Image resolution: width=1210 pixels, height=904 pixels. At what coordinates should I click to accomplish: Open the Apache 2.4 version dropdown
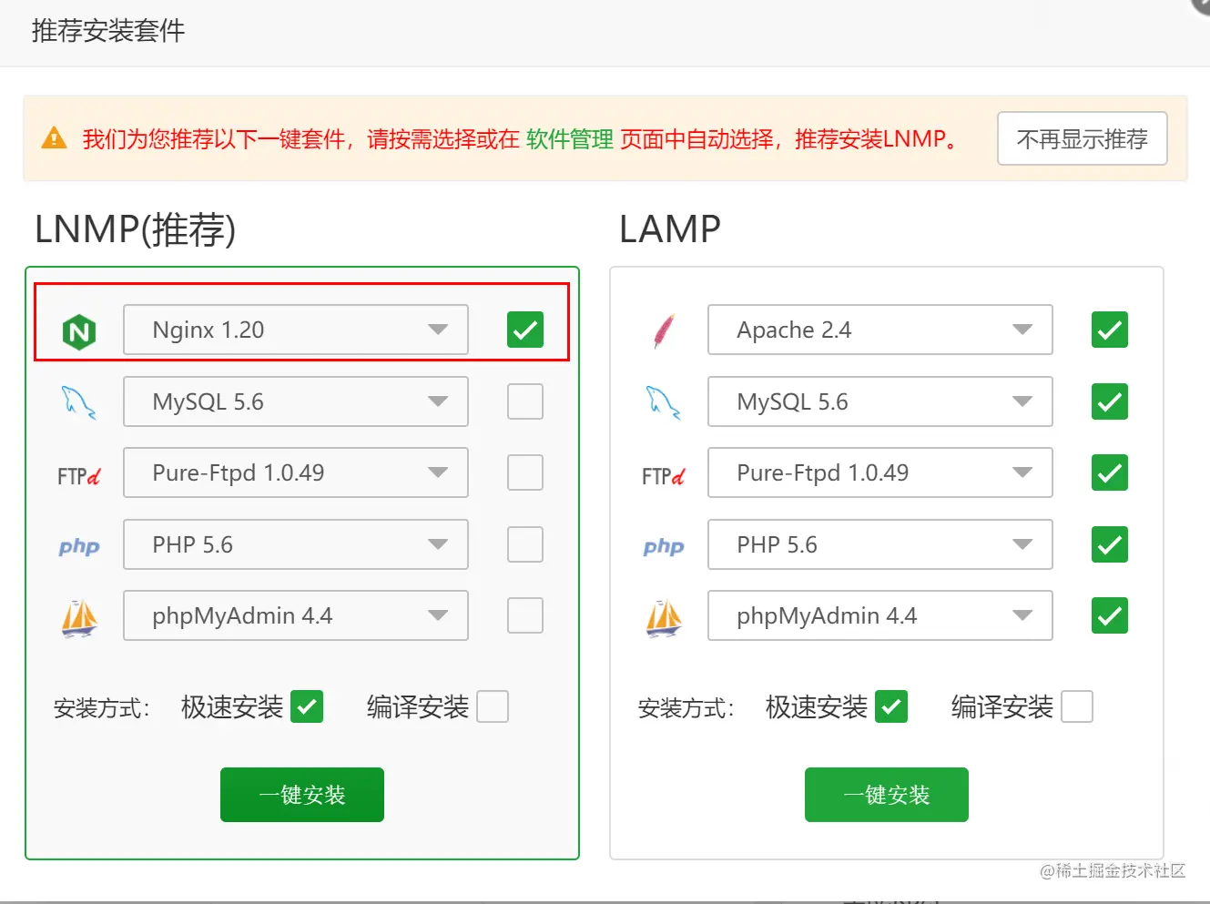pos(880,330)
